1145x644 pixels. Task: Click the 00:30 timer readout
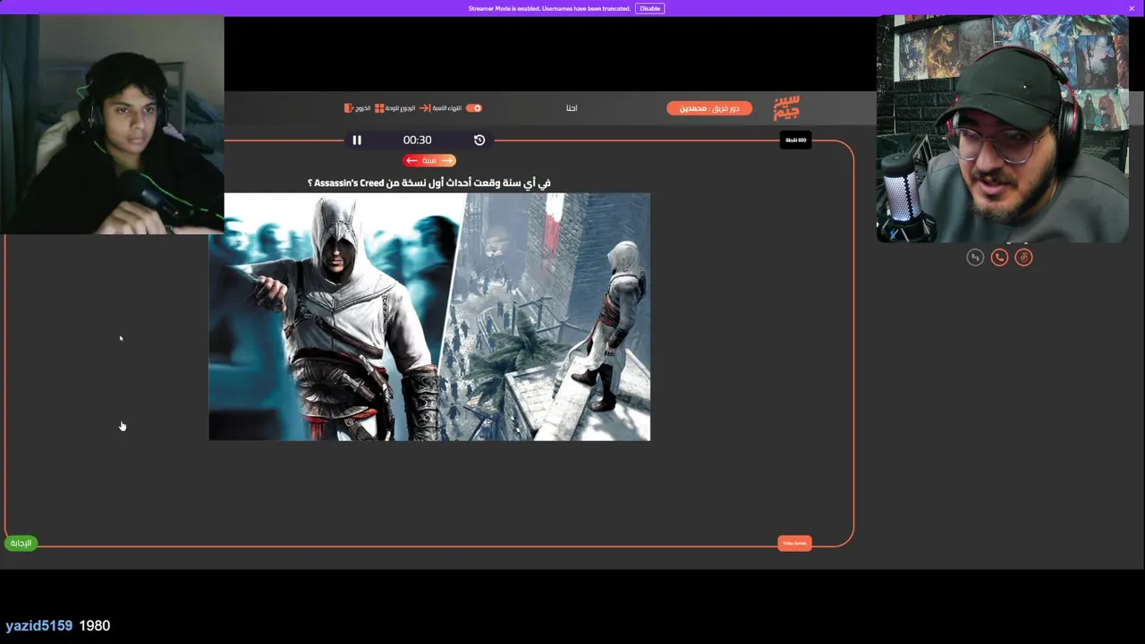coord(417,140)
